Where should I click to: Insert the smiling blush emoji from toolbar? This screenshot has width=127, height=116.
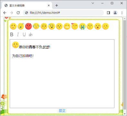pyautogui.click(x=13, y=26)
